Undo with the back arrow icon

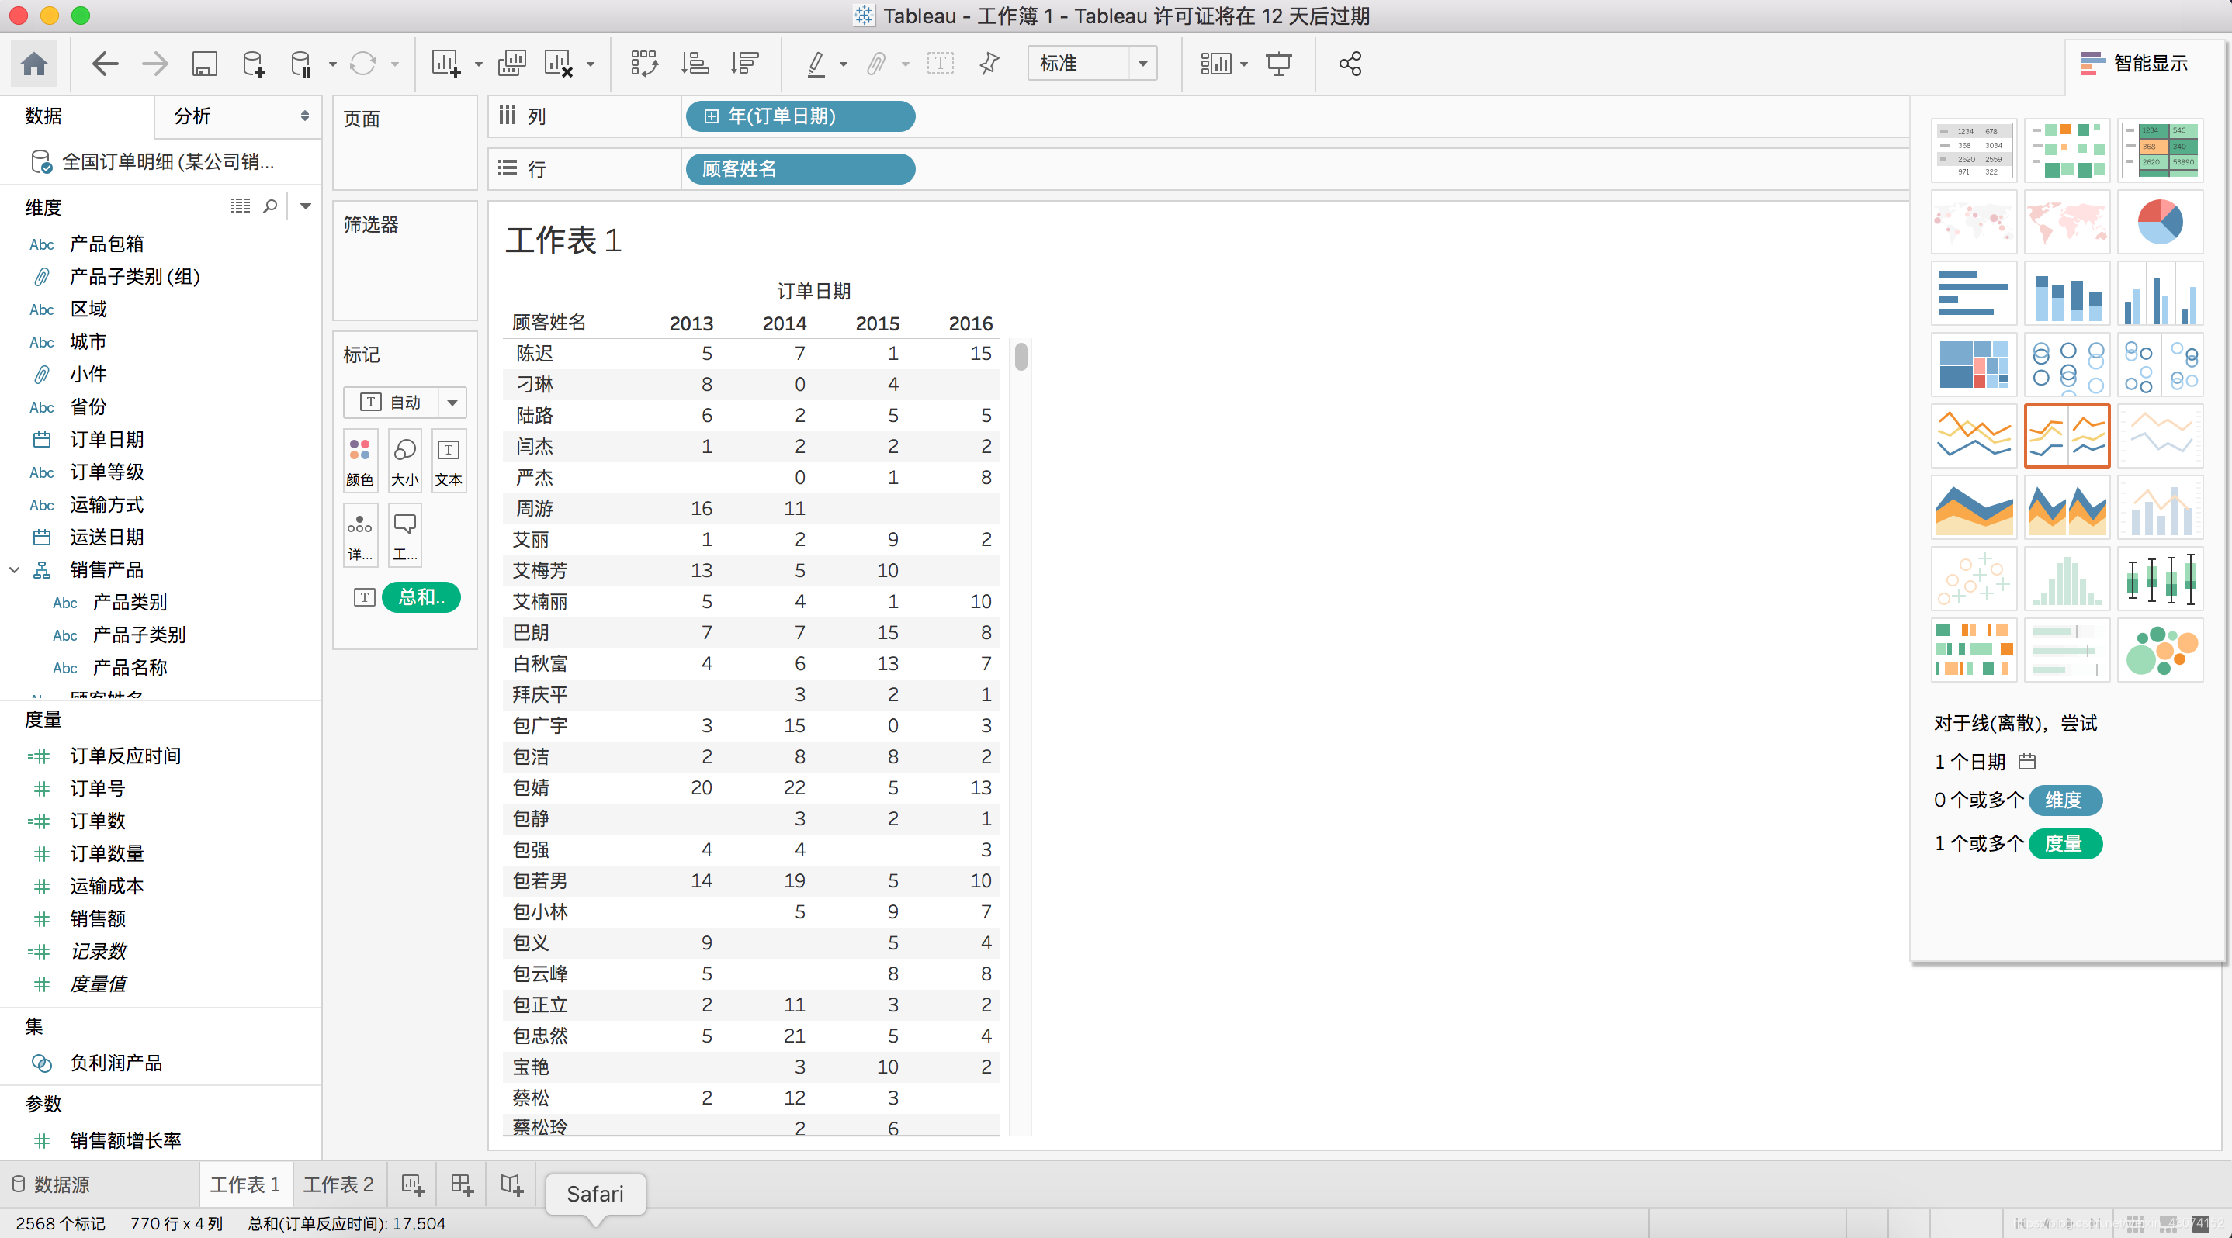coord(105,63)
